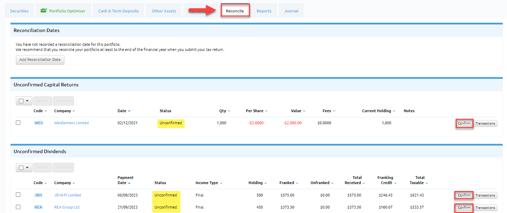
Task: Tick the JB Hi-Fi Limited row checkbox
Action: [x=18, y=195]
